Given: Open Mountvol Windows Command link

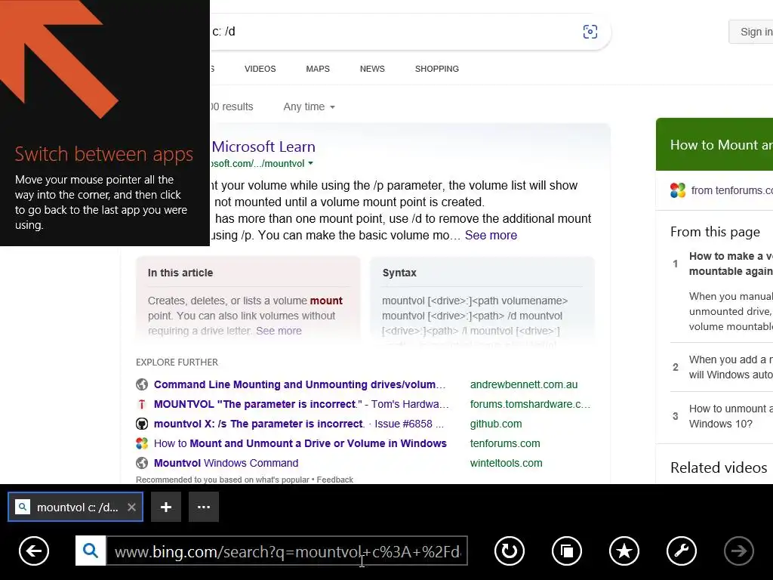Looking at the screenshot, I should tap(226, 463).
